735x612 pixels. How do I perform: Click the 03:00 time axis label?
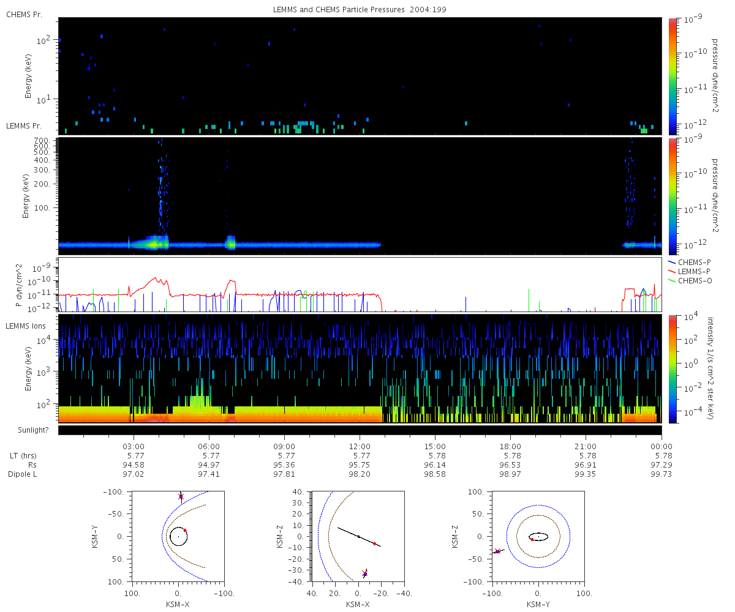click(134, 447)
